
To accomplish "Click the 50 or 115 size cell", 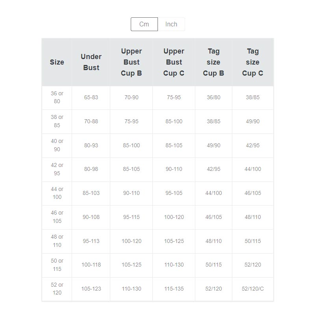I will 57,265.
